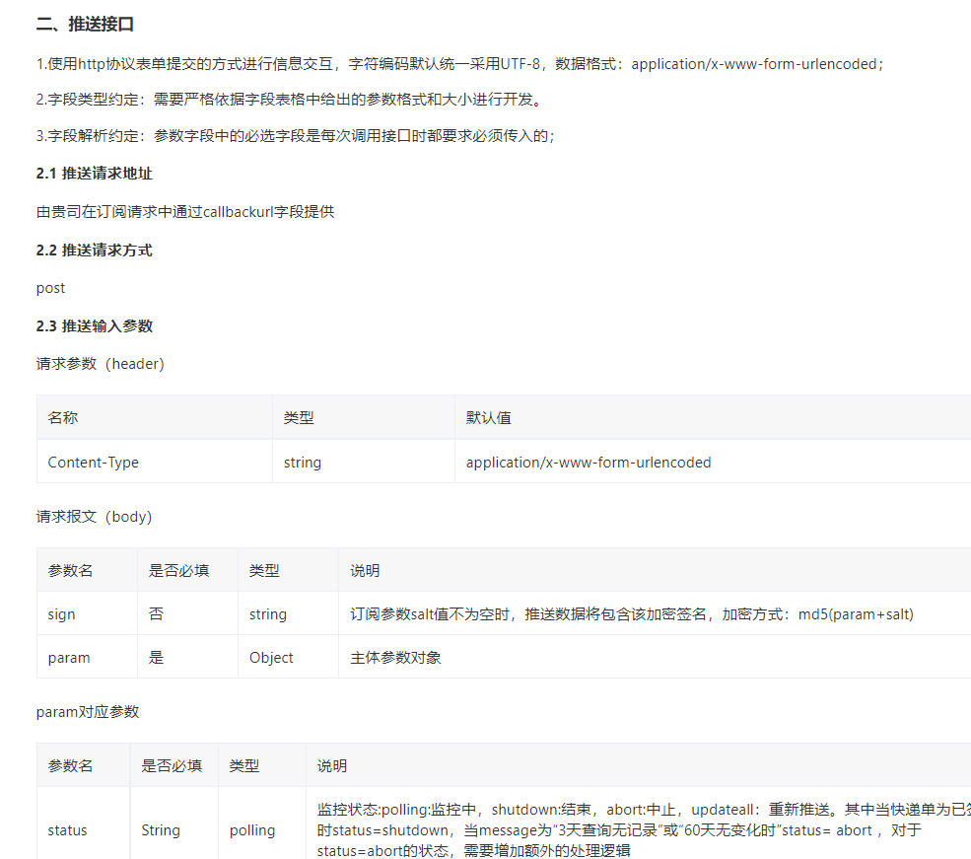
Task: Click '参数名' header in param对应参数 table
Action: [x=84, y=765]
